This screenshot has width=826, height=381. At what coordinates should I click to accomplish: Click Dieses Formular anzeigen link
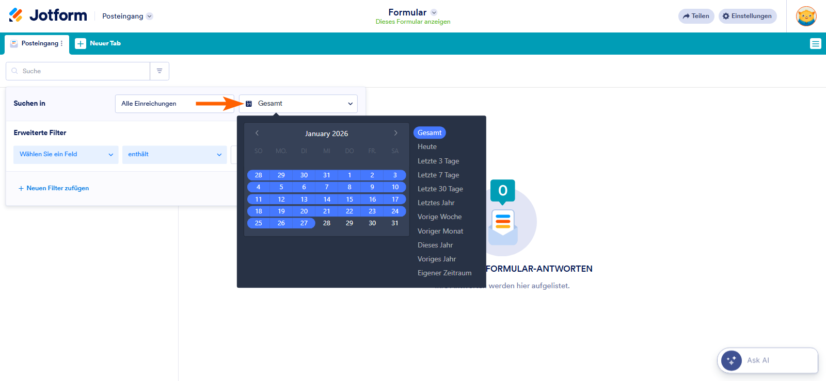[x=412, y=22]
